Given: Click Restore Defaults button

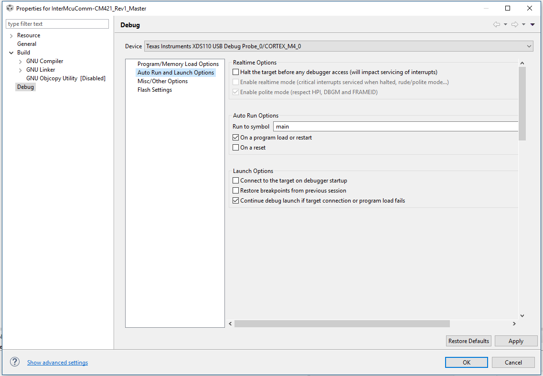Looking at the screenshot, I should (x=468, y=341).
